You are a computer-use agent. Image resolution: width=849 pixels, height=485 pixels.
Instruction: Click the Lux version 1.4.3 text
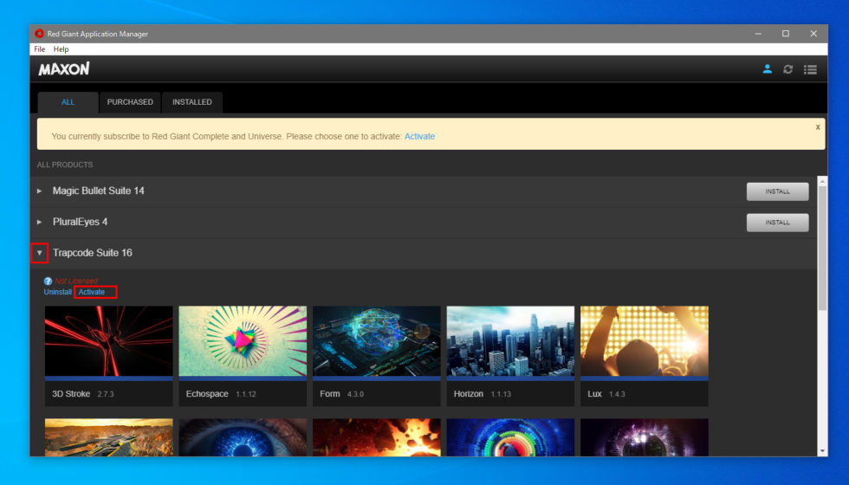coord(617,394)
